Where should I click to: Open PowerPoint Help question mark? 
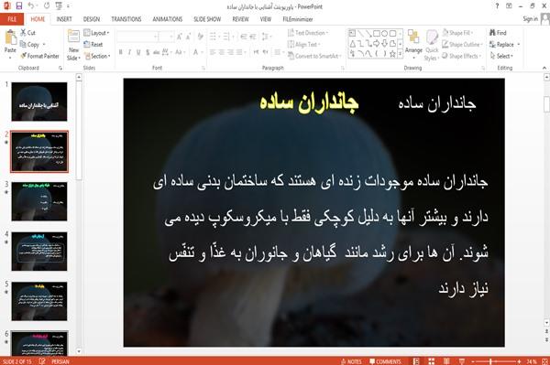pos(497,6)
